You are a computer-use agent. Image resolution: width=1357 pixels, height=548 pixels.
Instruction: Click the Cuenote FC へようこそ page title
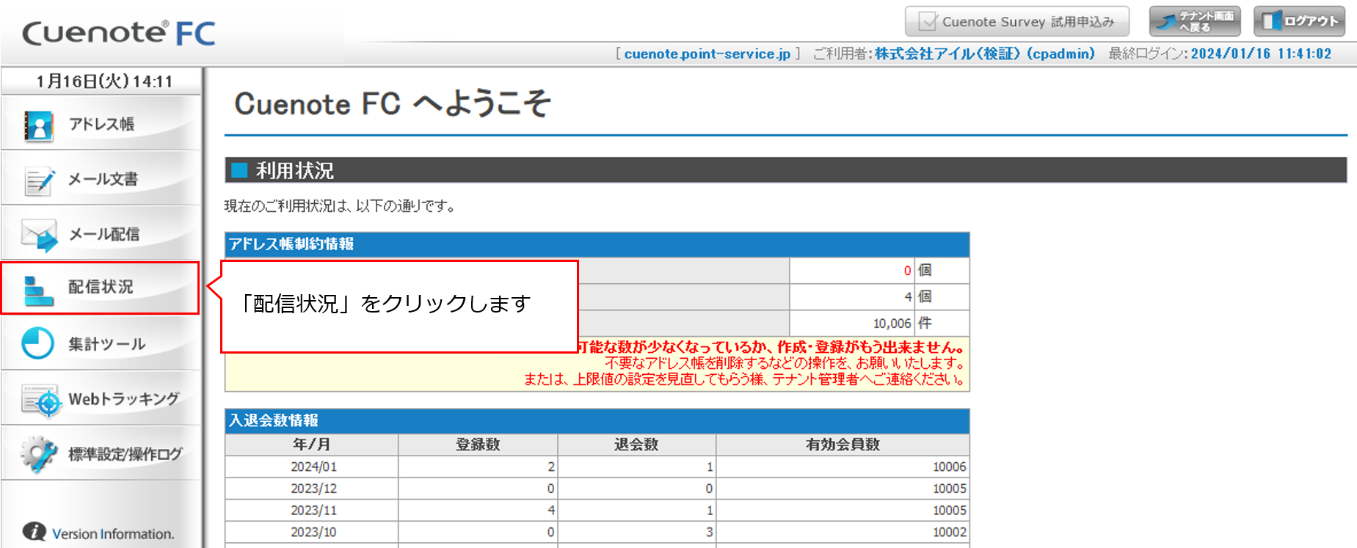coord(392,103)
